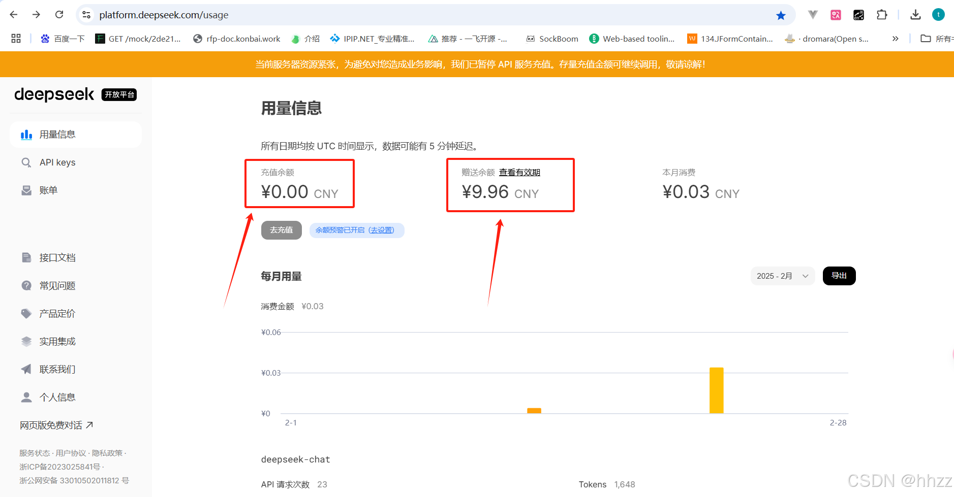
Task: Click the tall bar in the usage chart
Action: (x=717, y=390)
